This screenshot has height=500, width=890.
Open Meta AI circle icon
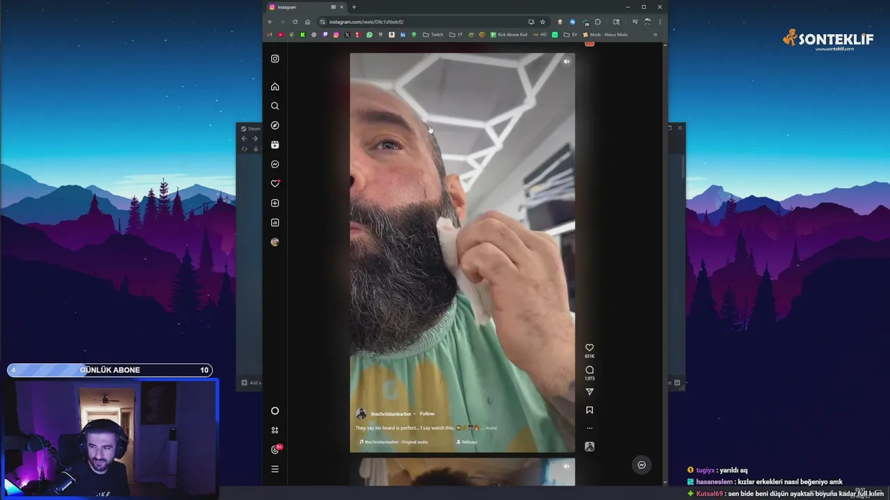tap(275, 411)
